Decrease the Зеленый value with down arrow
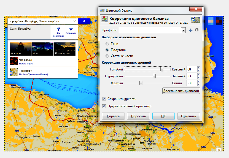The width and height of the screenshot is (229, 158). tap(198, 78)
